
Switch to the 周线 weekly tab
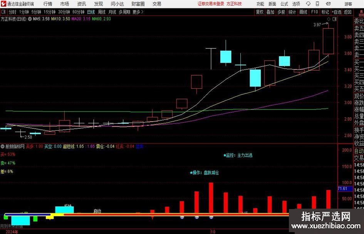coord(101,12)
